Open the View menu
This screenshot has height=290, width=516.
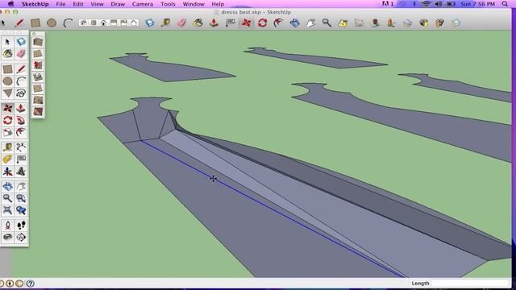[97, 4]
